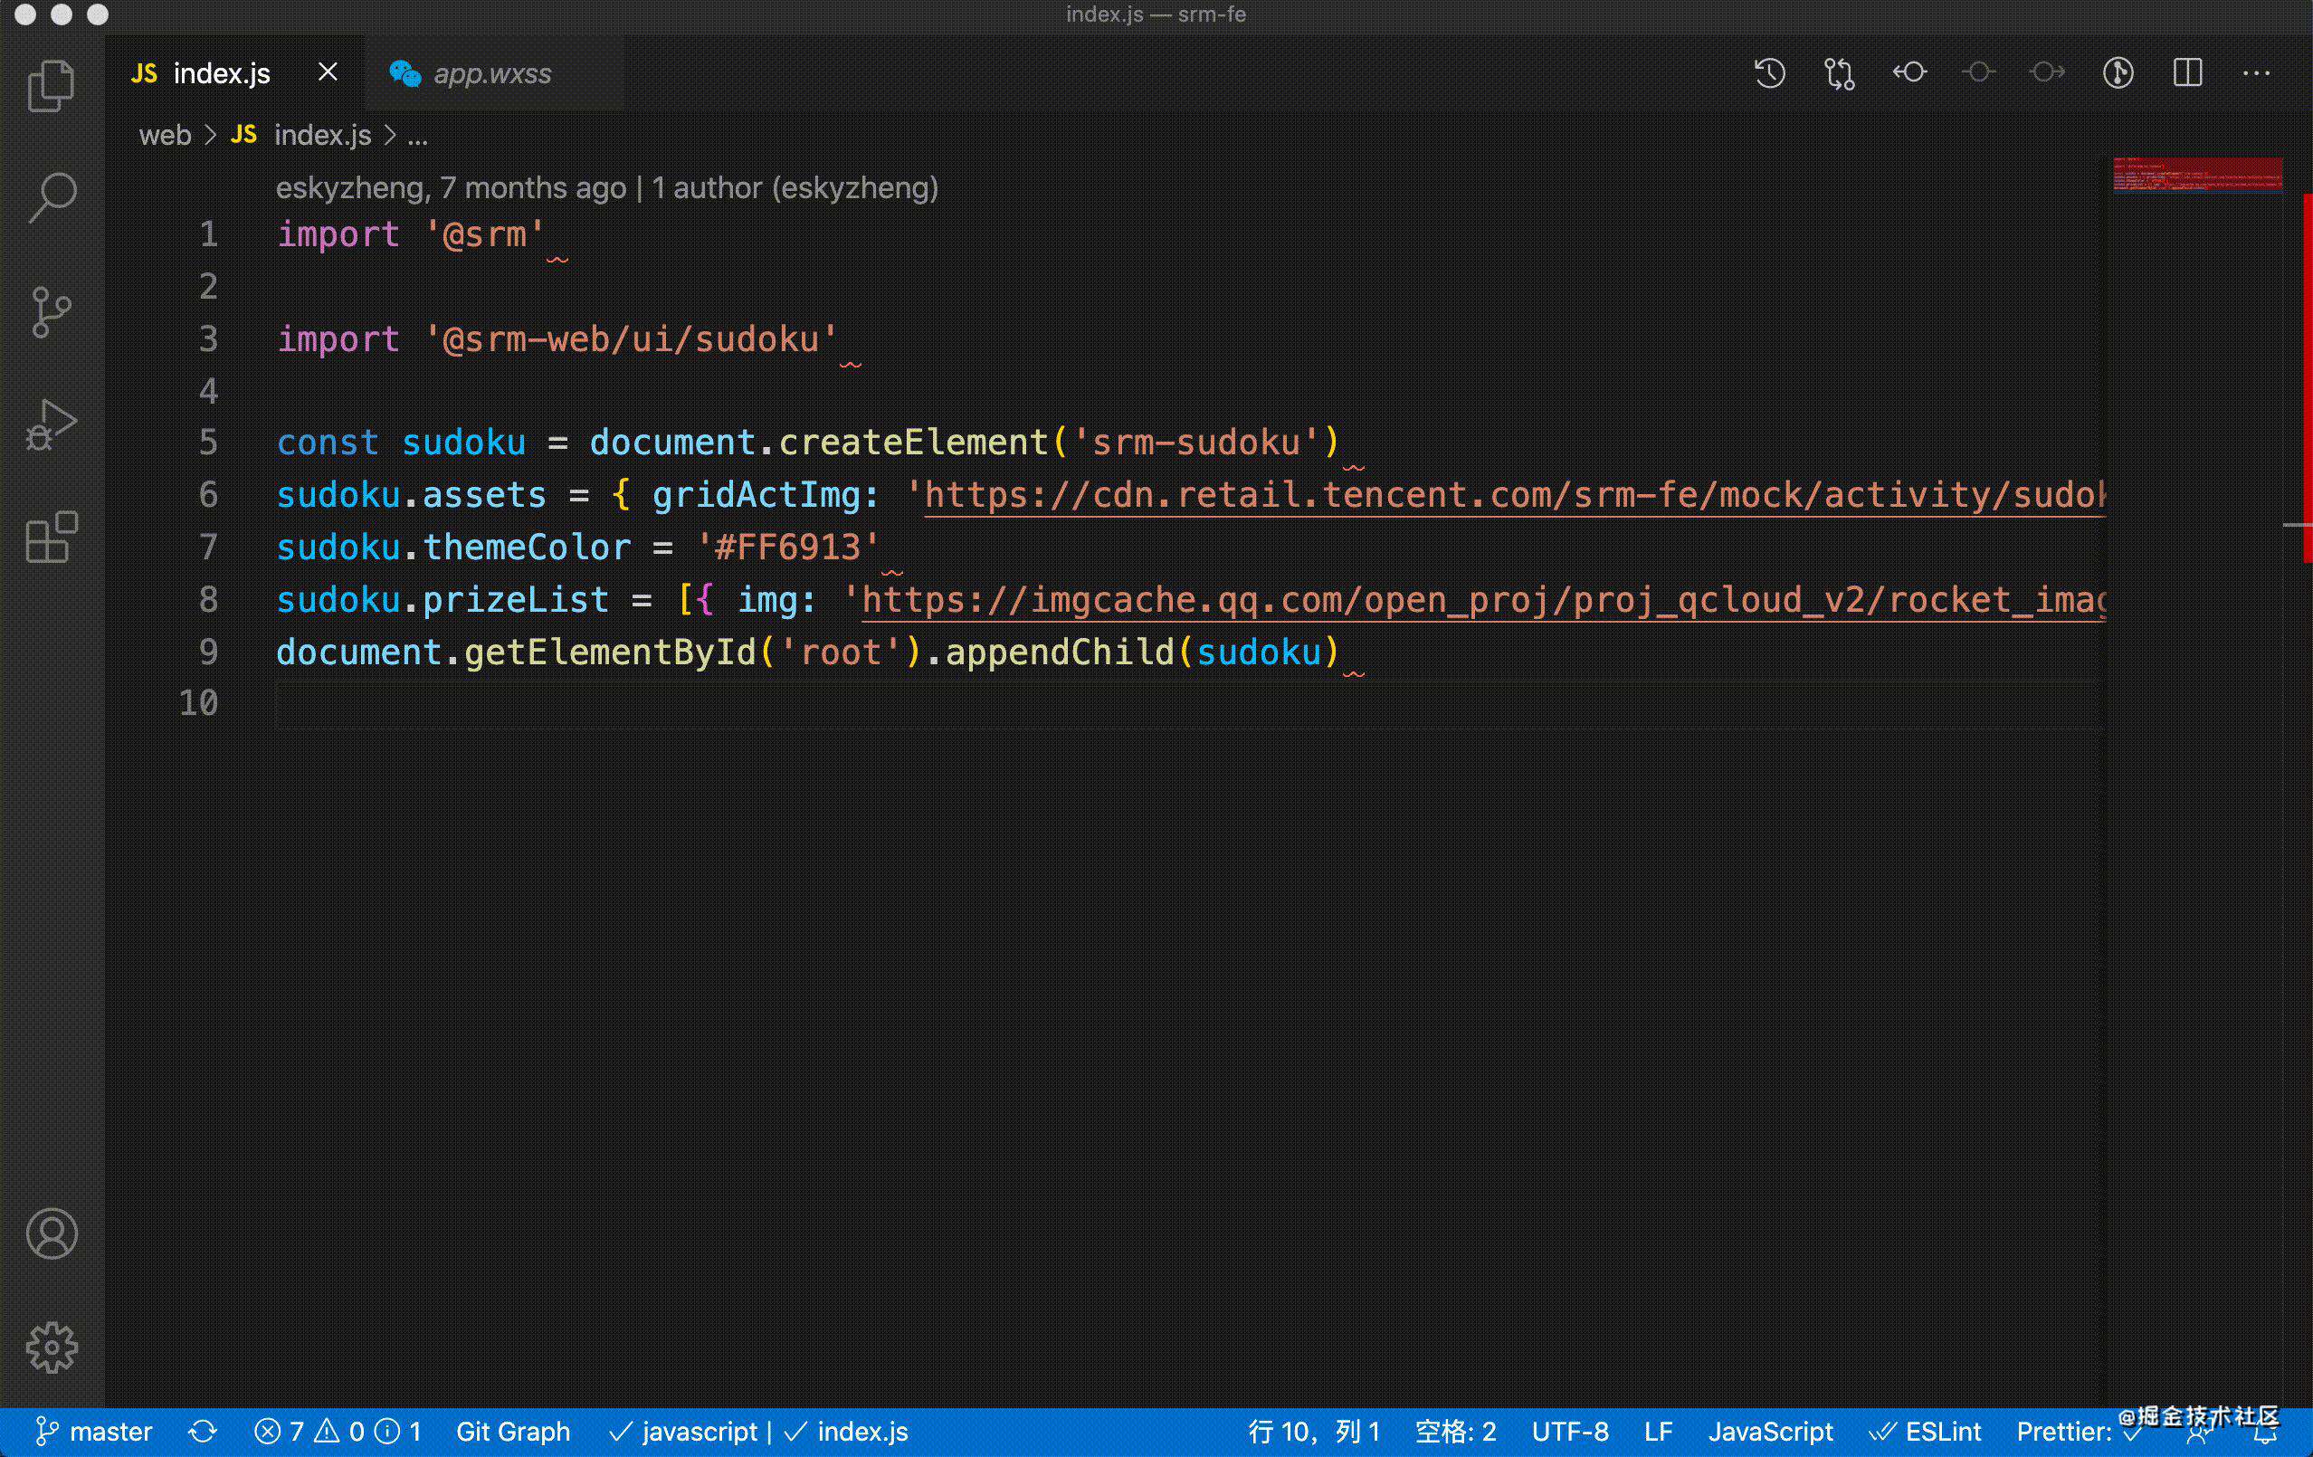Open the Search view in activity bar
Viewport: 2313px width, 1457px height.
tap(52, 198)
